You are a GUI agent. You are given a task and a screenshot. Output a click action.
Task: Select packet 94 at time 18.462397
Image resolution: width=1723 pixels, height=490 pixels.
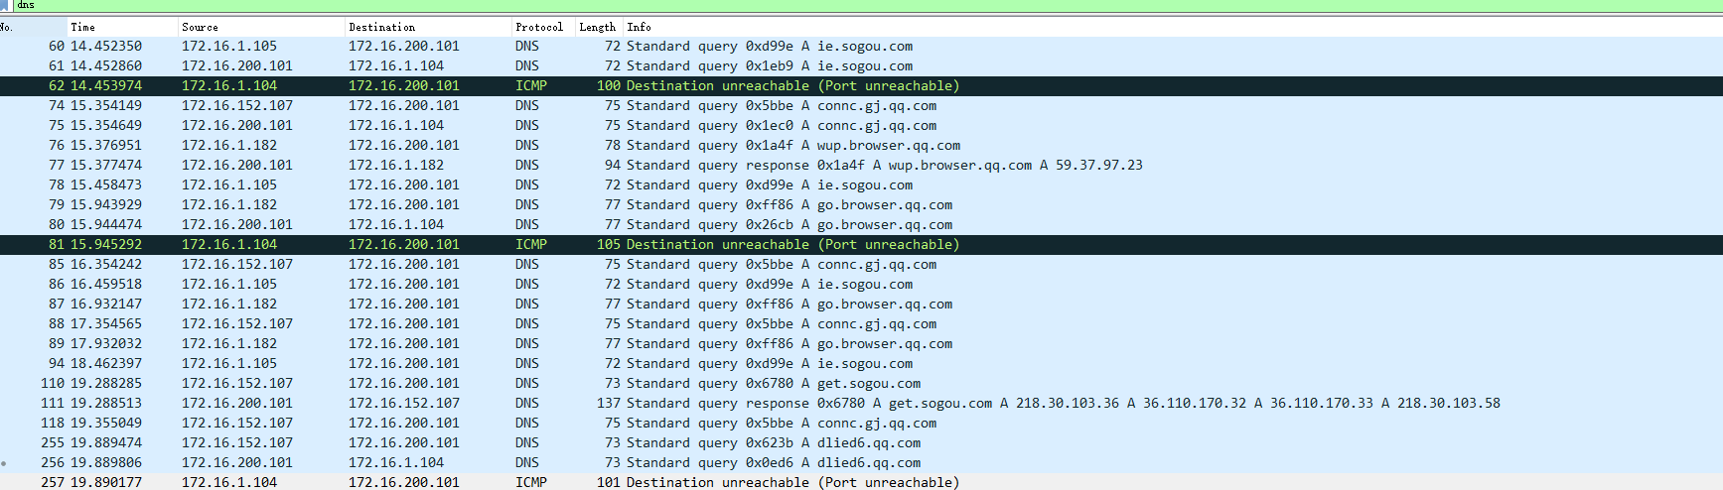click(861, 364)
